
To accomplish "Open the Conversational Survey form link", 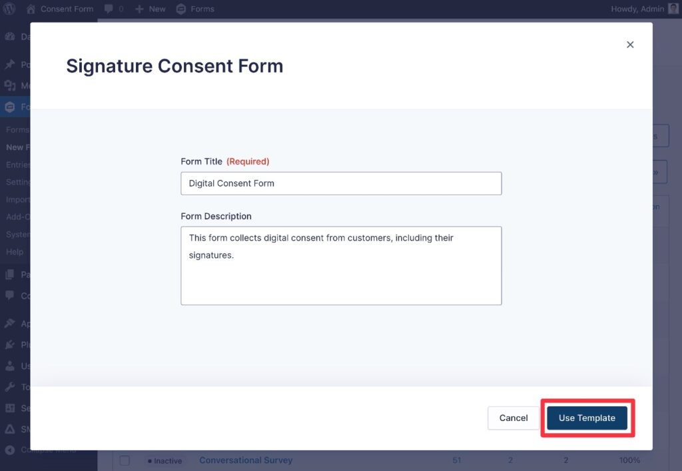I will [x=245, y=460].
